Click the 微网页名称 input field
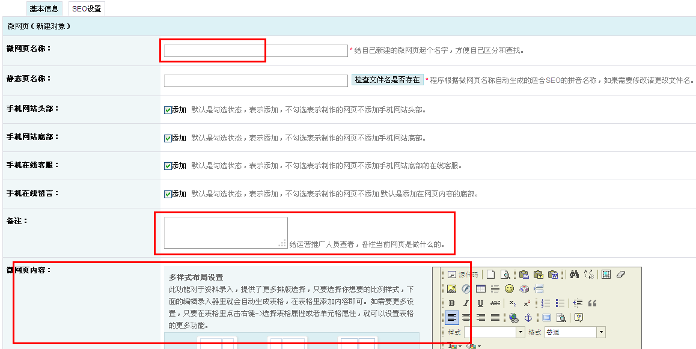This screenshot has width=696, height=349. tap(255, 51)
